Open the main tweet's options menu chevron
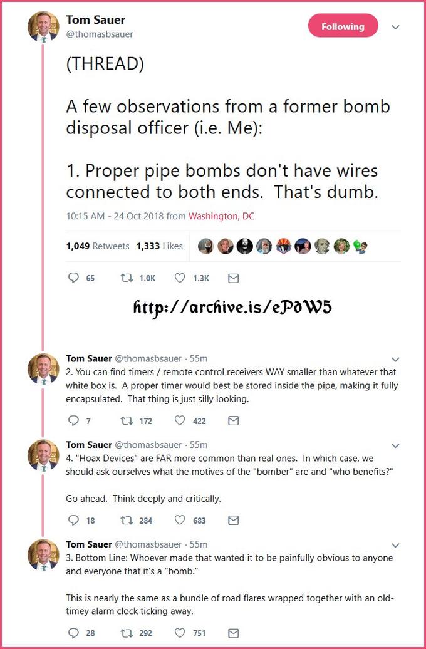The image size is (426, 649). tap(395, 26)
